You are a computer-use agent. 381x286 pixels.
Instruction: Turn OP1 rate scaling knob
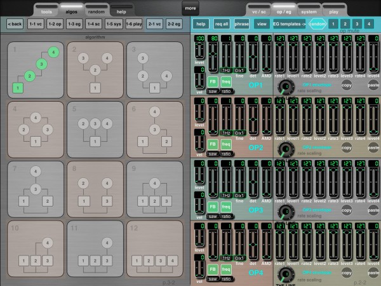(x=286, y=87)
